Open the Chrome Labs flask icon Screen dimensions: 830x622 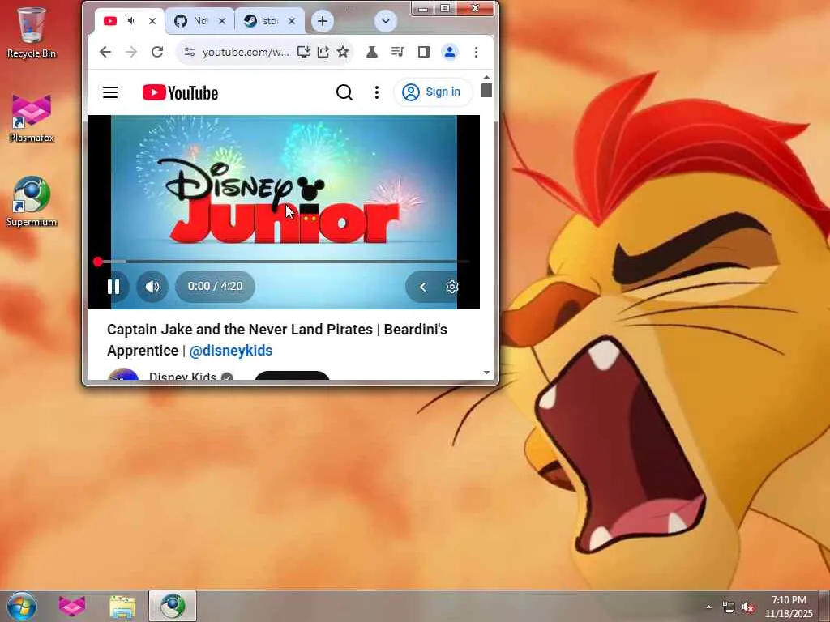point(371,52)
